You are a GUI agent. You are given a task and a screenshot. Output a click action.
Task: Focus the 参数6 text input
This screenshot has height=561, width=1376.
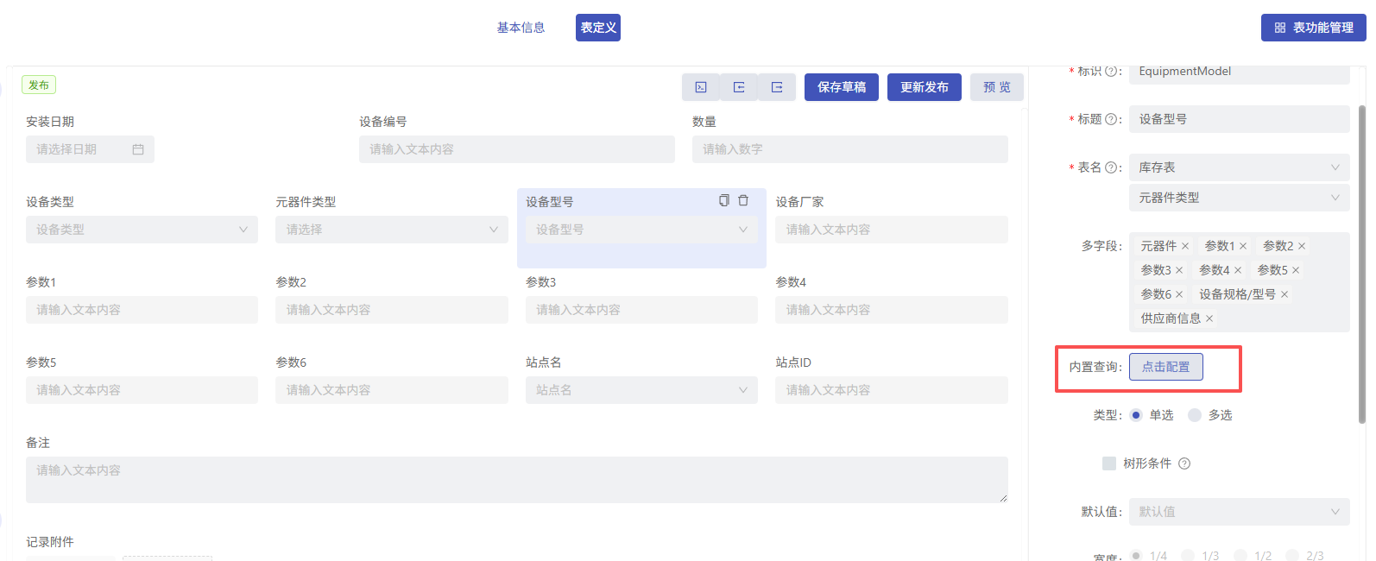[x=392, y=390]
